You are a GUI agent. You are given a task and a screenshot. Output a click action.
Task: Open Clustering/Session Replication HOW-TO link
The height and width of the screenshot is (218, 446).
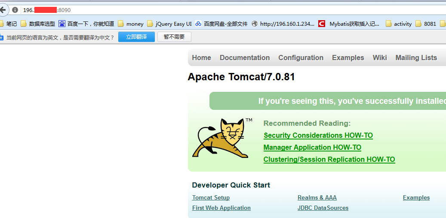pyautogui.click(x=329, y=160)
